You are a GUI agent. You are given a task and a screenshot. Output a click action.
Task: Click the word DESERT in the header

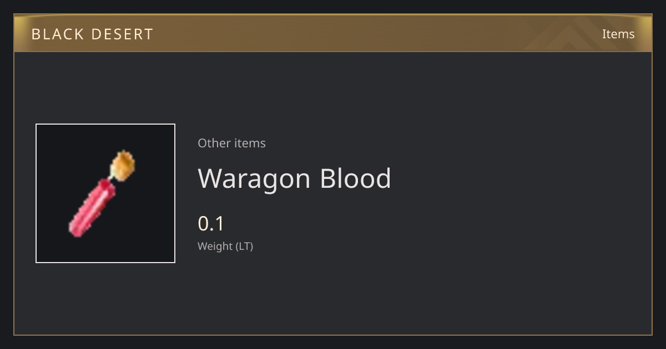coord(122,34)
